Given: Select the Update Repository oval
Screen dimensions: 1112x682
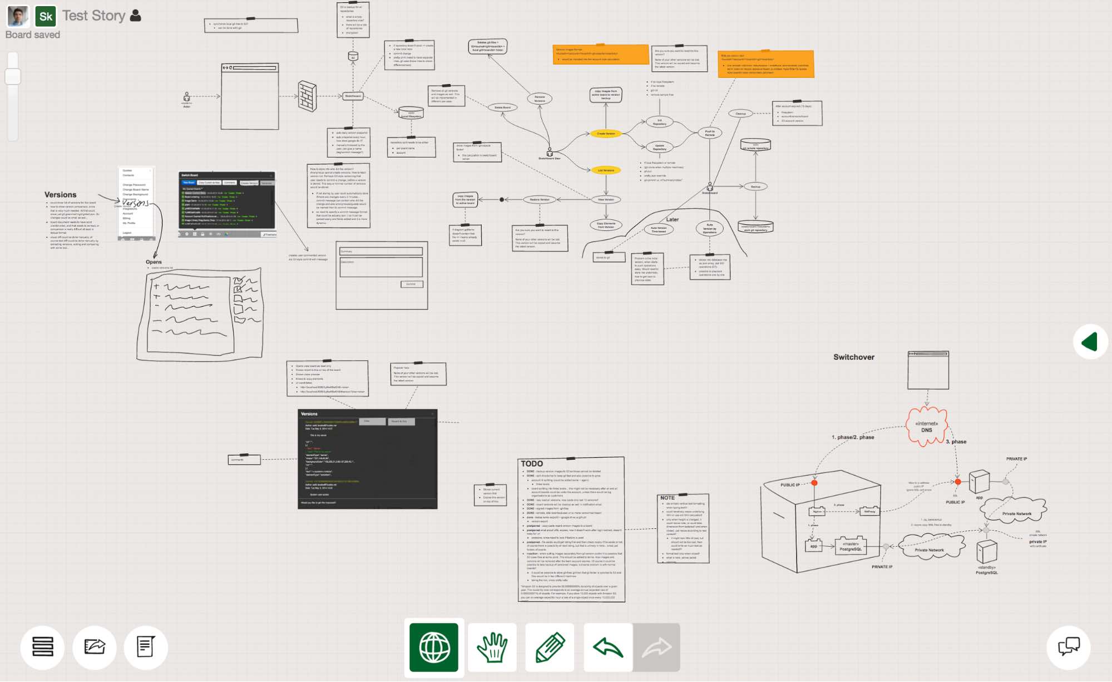Looking at the screenshot, I should (x=660, y=147).
